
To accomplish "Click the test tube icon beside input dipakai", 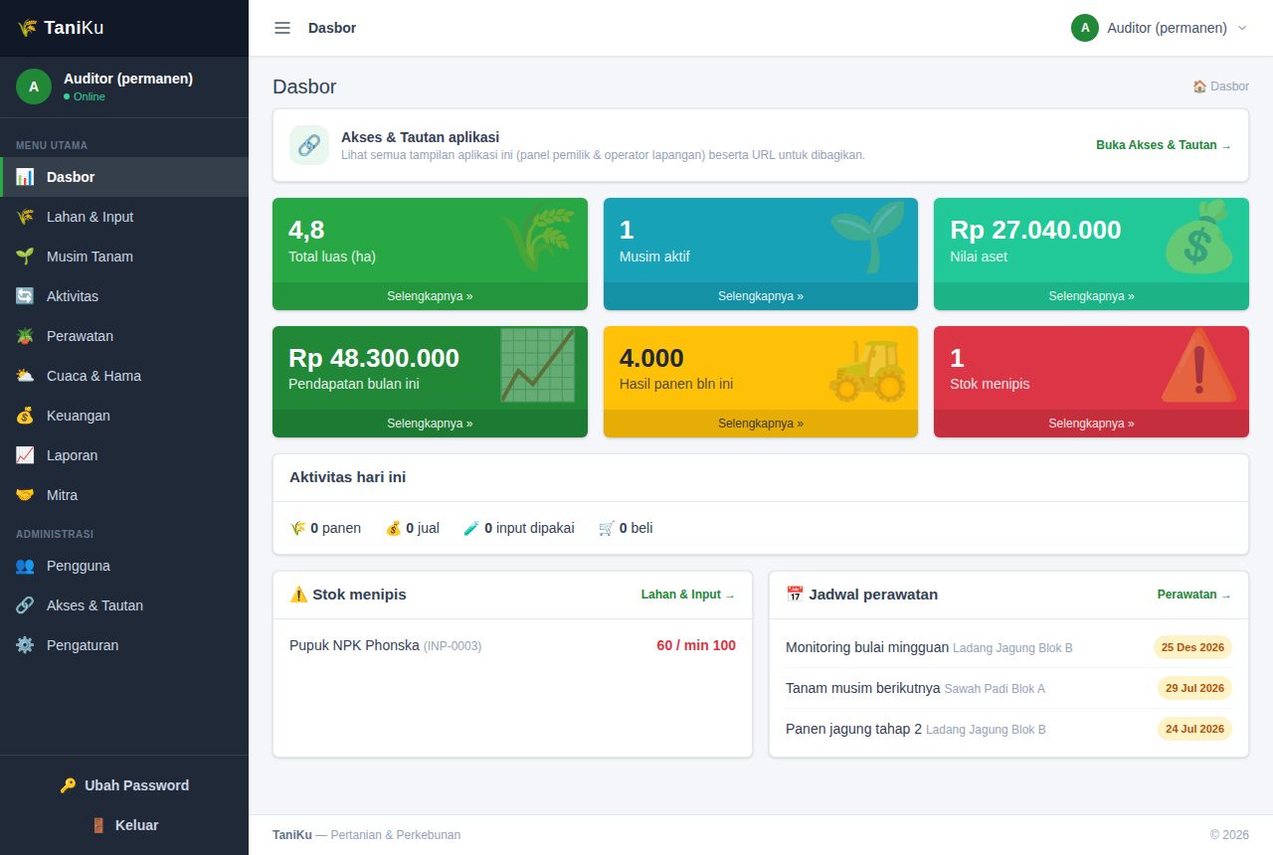I will click(x=471, y=528).
